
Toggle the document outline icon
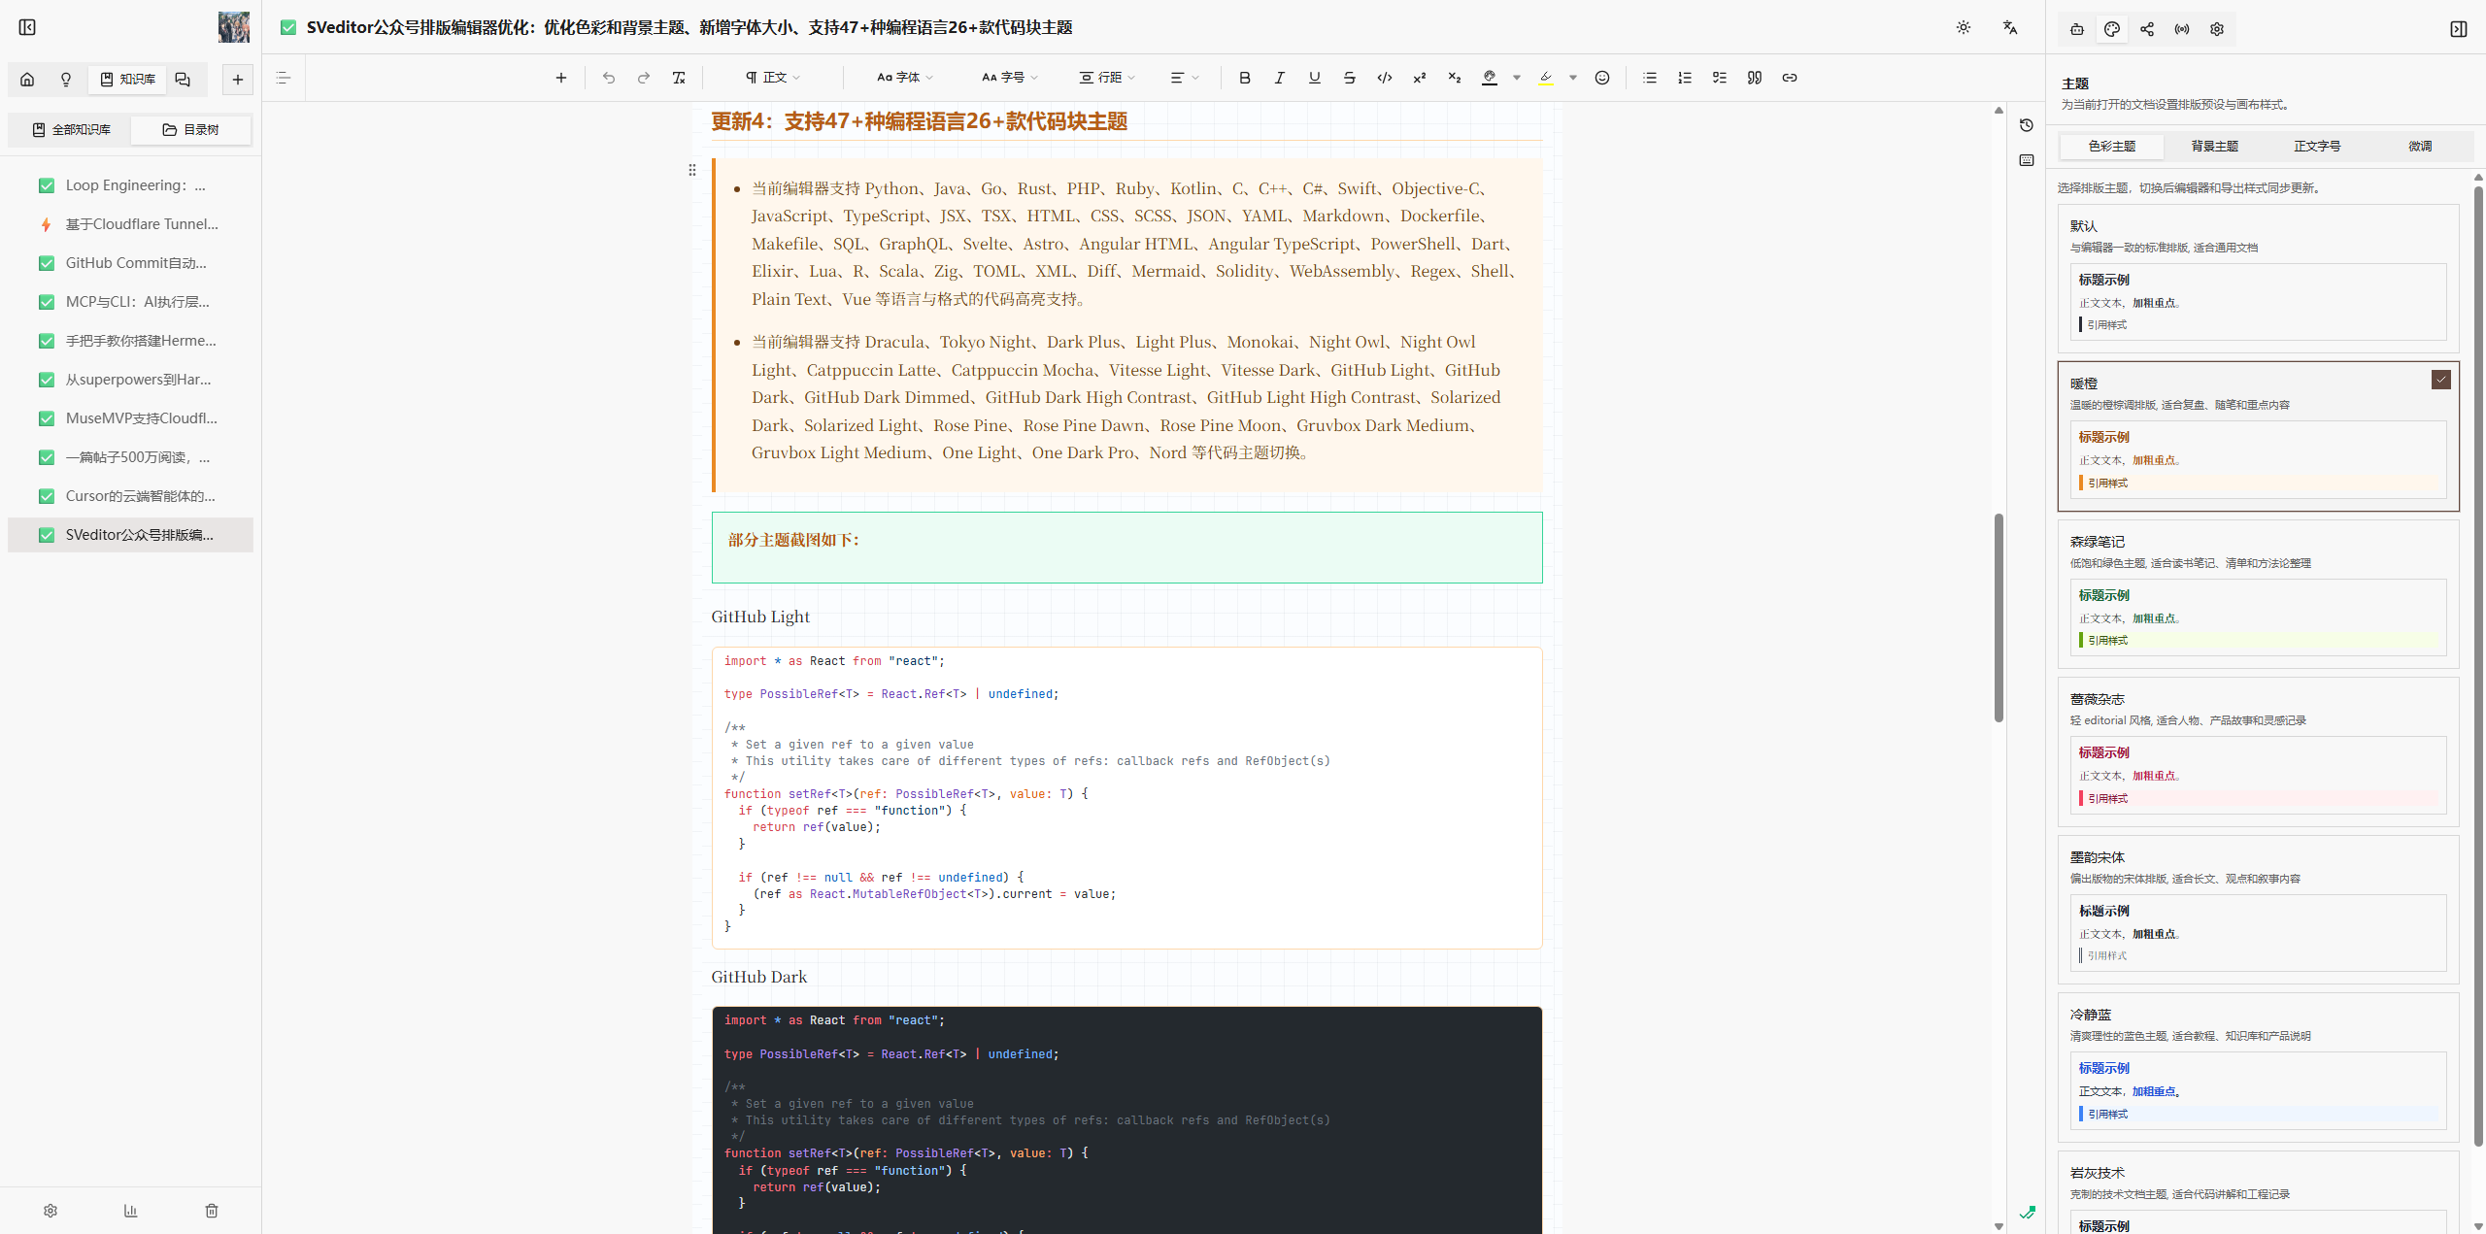click(x=284, y=78)
